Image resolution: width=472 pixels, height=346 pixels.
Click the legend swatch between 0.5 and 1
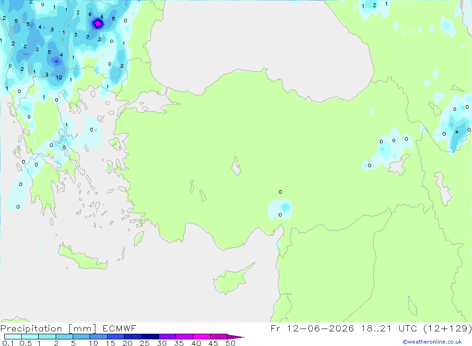click(30, 337)
